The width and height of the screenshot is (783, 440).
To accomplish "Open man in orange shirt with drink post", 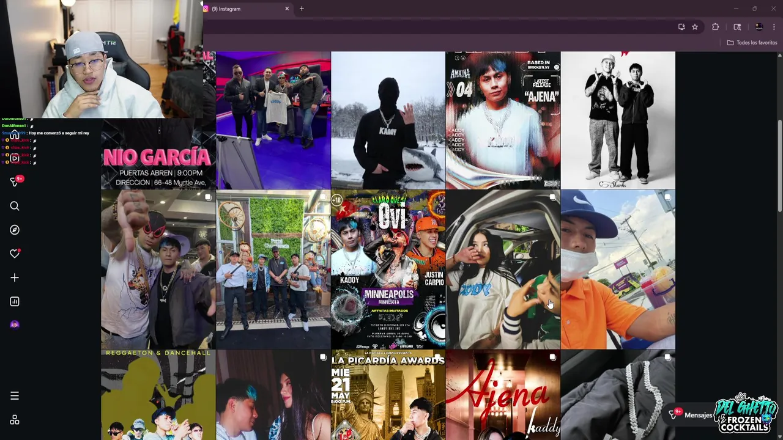I will click(x=618, y=269).
